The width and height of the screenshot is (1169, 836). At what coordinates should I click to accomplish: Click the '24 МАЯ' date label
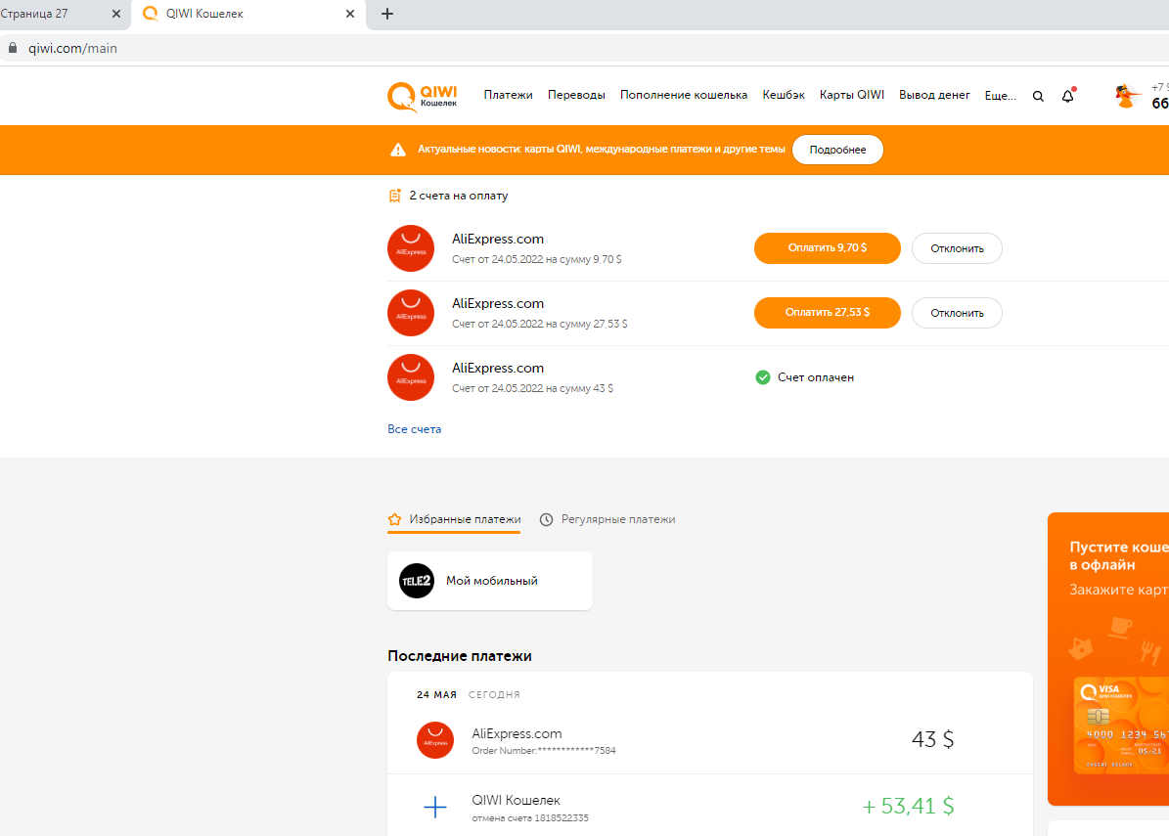[437, 694]
